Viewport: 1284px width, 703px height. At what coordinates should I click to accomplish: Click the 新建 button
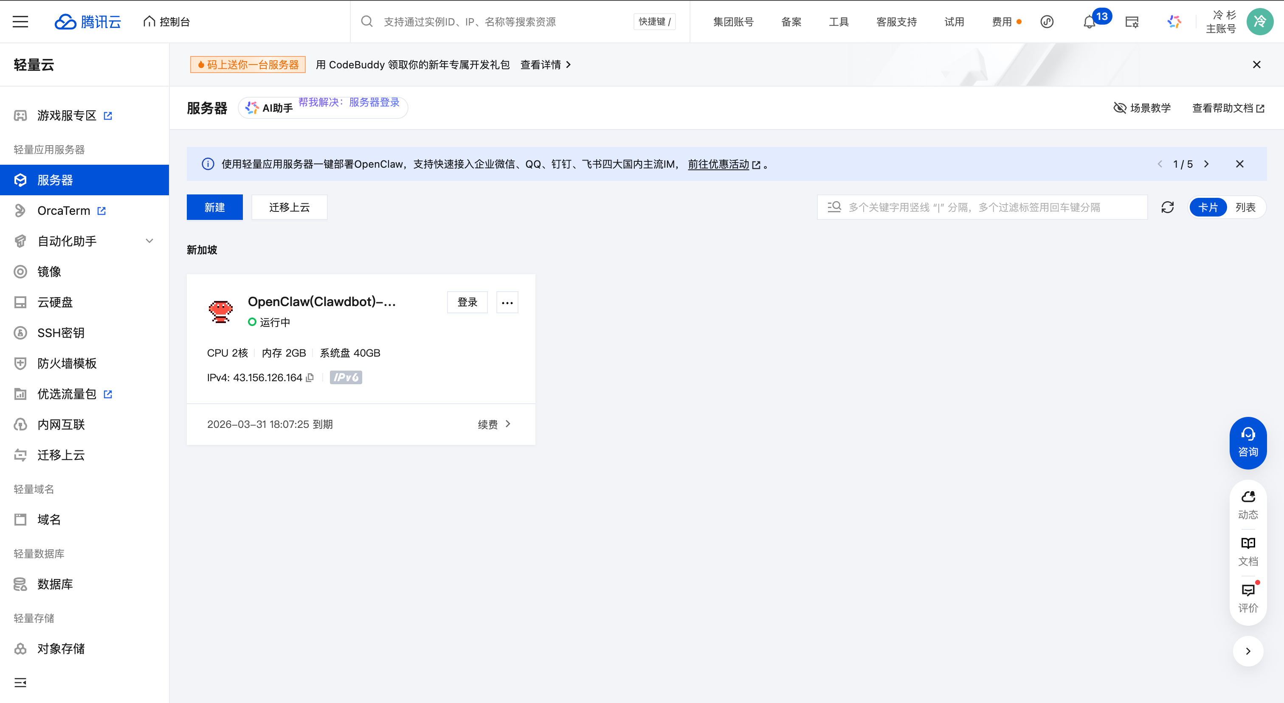point(214,207)
